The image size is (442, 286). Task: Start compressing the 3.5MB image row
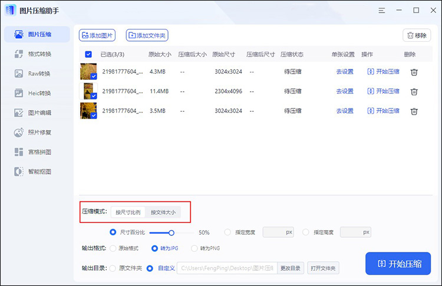[x=383, y=111]
